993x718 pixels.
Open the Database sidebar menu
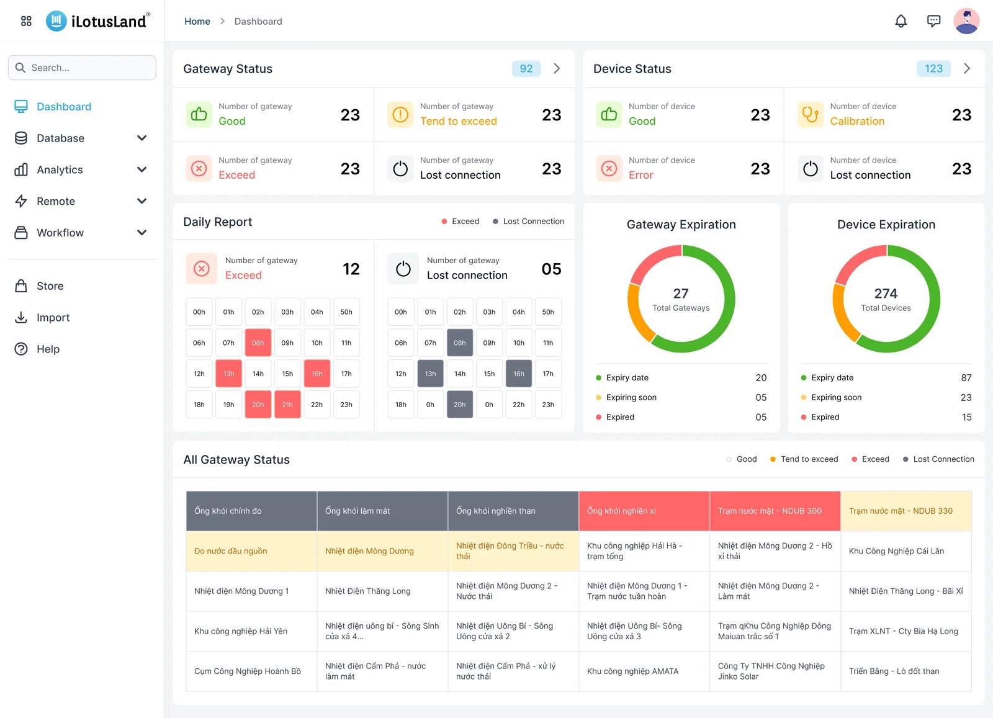82,138
